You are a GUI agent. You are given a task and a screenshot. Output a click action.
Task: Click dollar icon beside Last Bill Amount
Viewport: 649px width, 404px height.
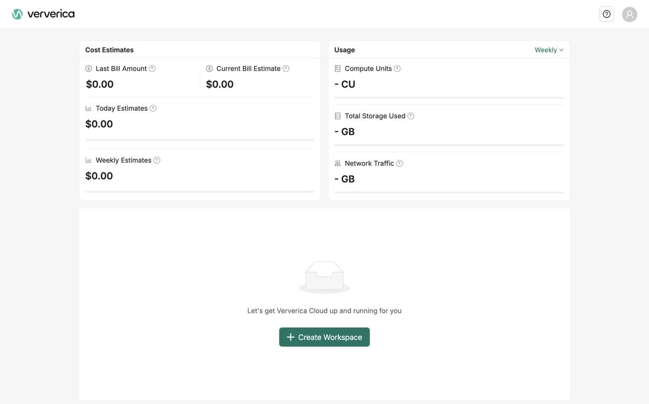pyautogui.click(x=89, y=69)
